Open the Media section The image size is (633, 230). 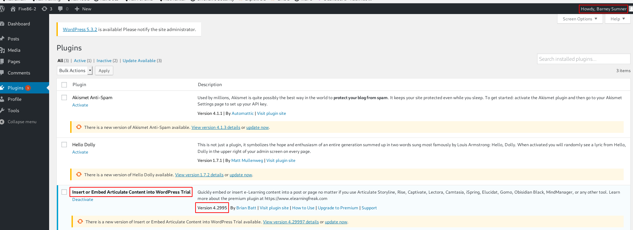(14, 50)
